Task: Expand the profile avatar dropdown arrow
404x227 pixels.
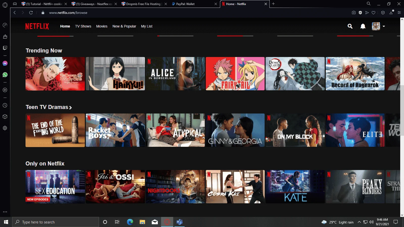Action: point(384,26)
